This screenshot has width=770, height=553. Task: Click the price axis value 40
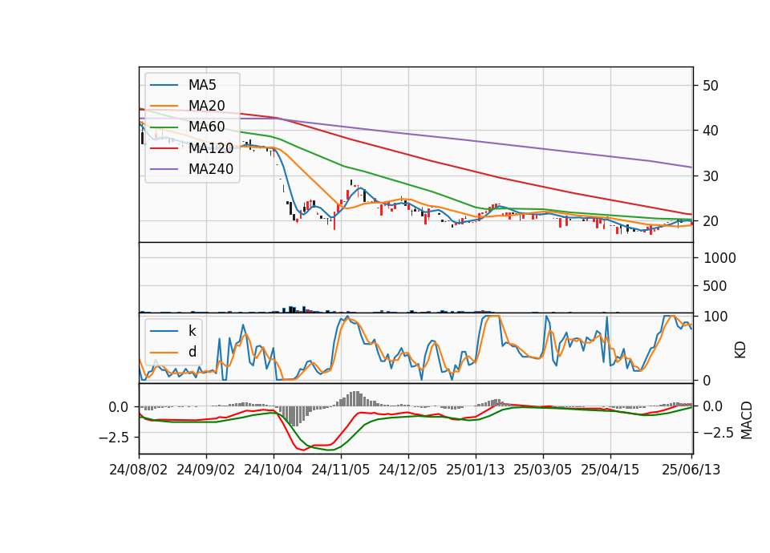tap(710, 131)
